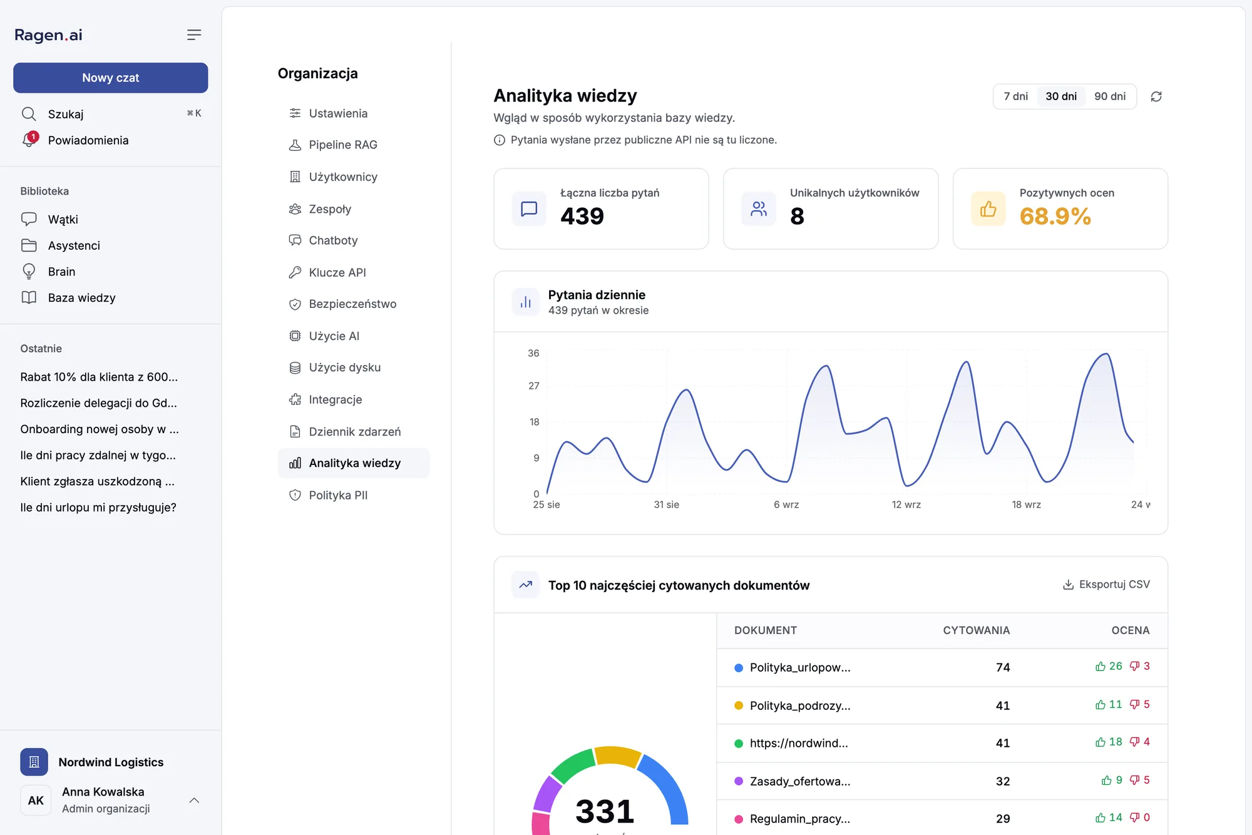Click the Pipeline RAG icon

(x=295, y=145)
